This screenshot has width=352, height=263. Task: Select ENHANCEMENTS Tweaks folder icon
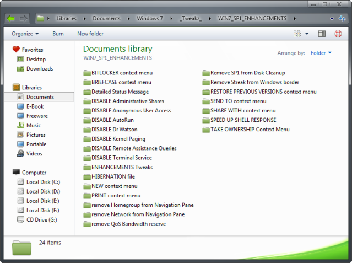pos(87,167)
